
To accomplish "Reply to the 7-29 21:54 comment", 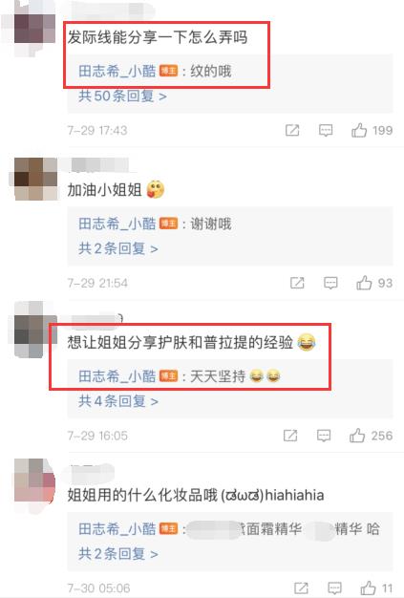I will click(330, 283).
